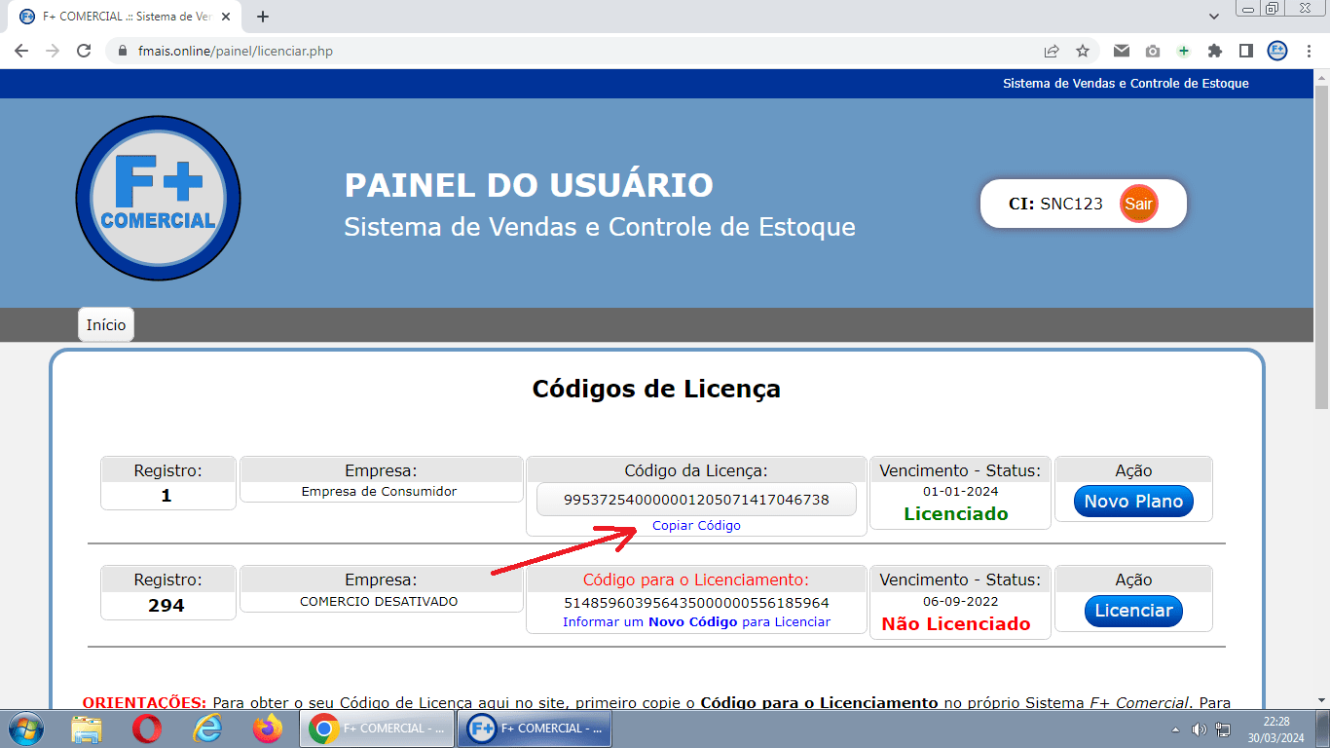The image size is (1330, 748).
Task: Click the browser back arrow
Action: [x=21, y=51]
